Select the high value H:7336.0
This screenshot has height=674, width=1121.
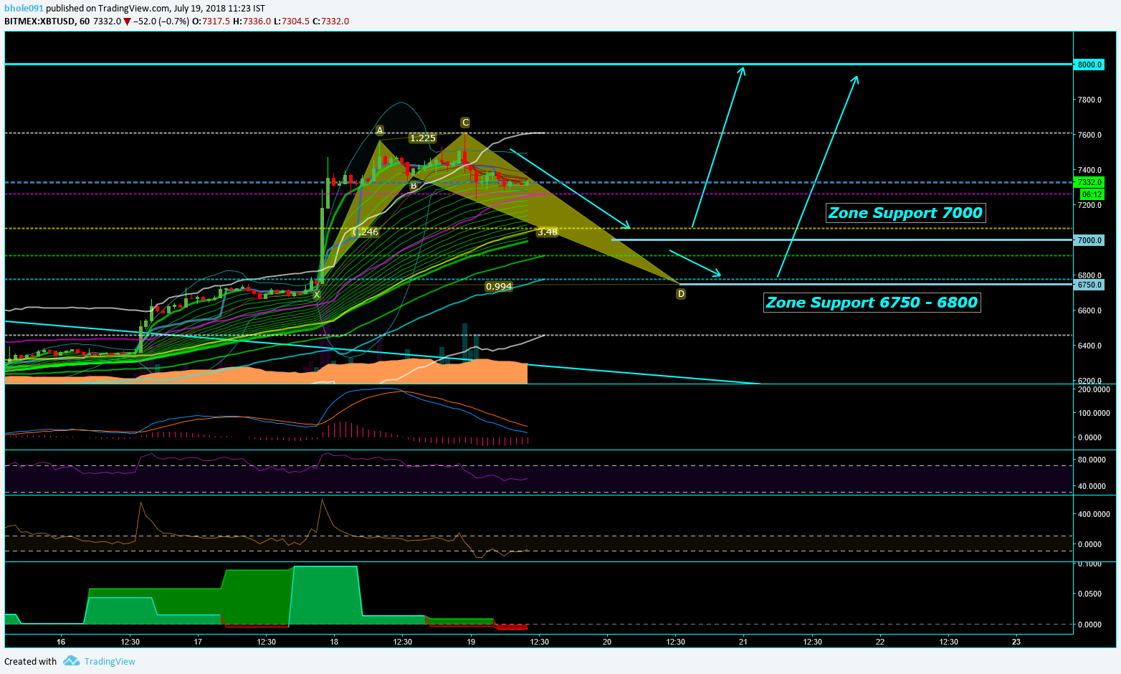pyautogui.click(x=252, y=22)
